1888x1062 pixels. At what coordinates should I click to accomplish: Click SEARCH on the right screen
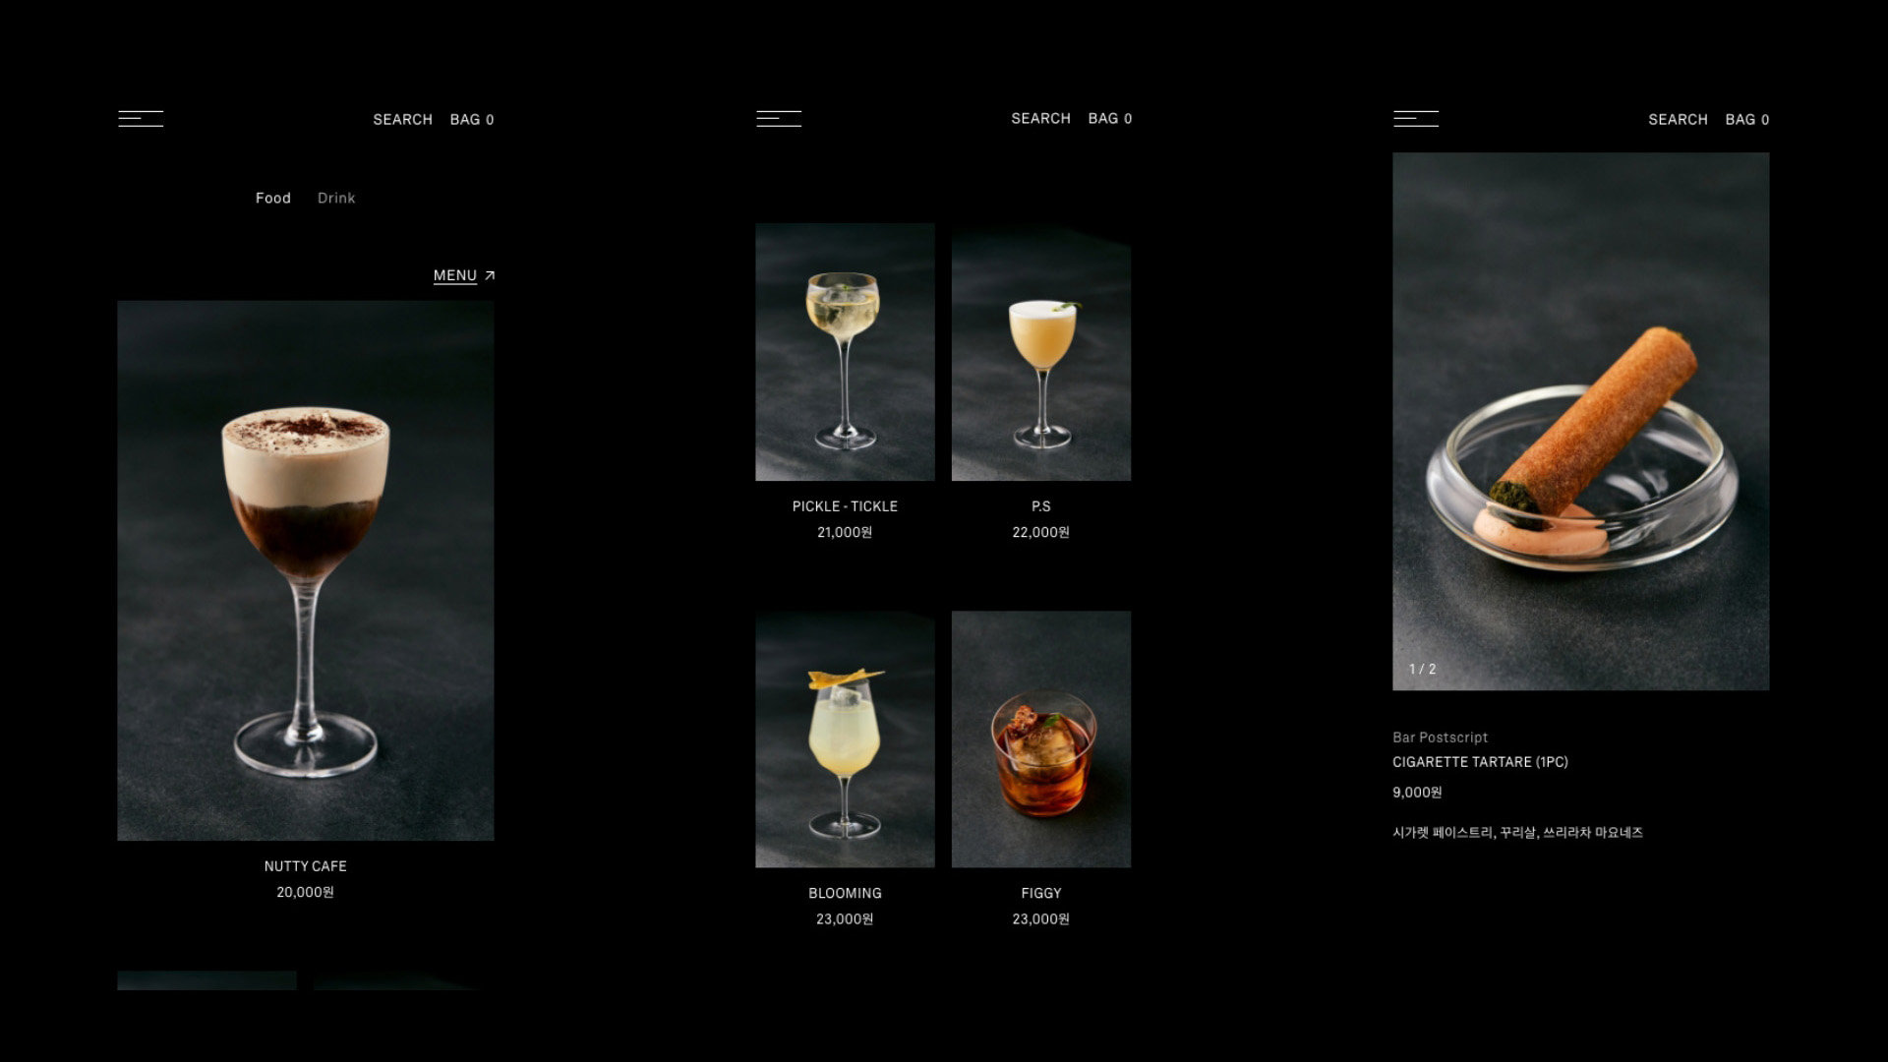point(1678,119)
